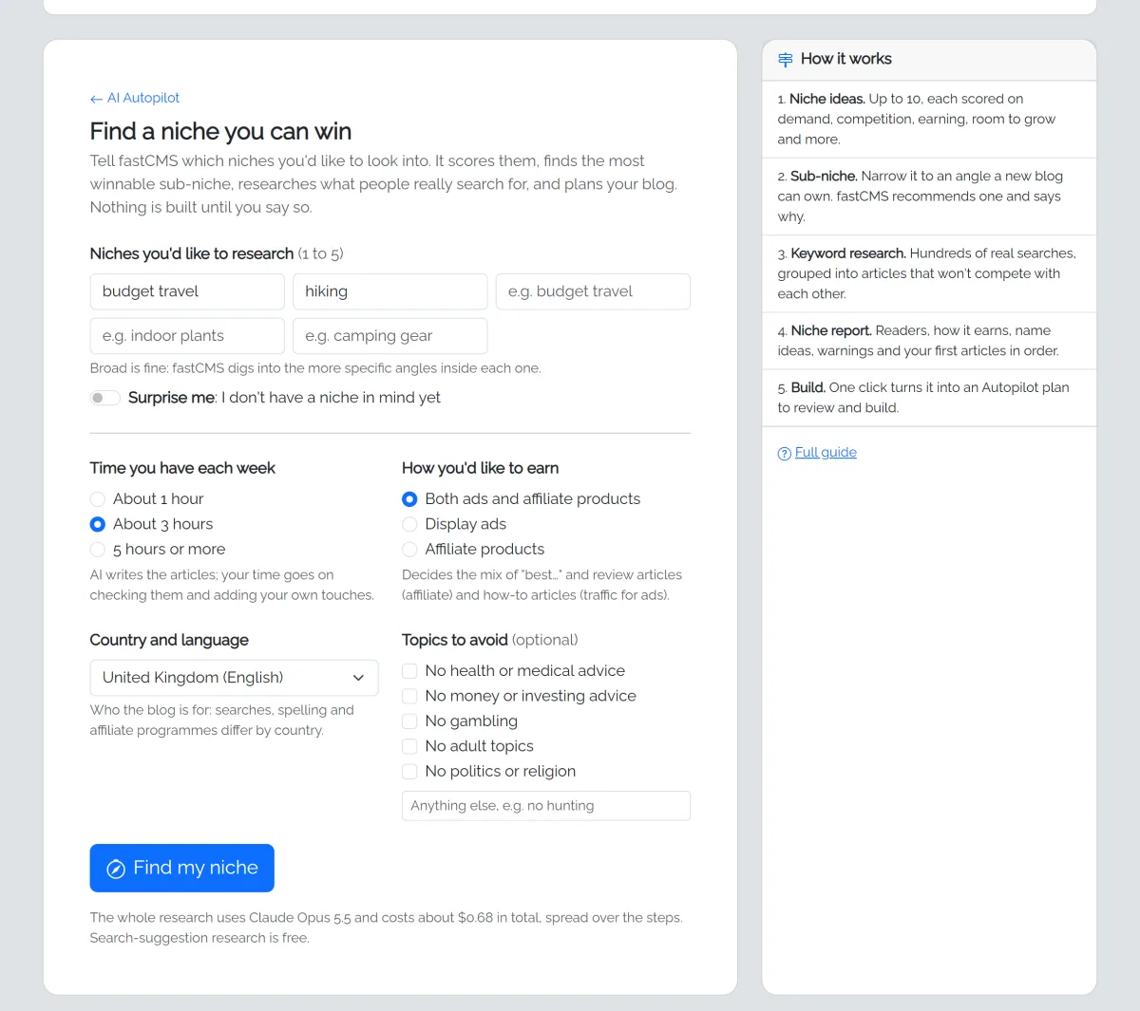Click the "Country and language" label
This screenshot has width=1140, height=1011.
(x=169, y=640)
